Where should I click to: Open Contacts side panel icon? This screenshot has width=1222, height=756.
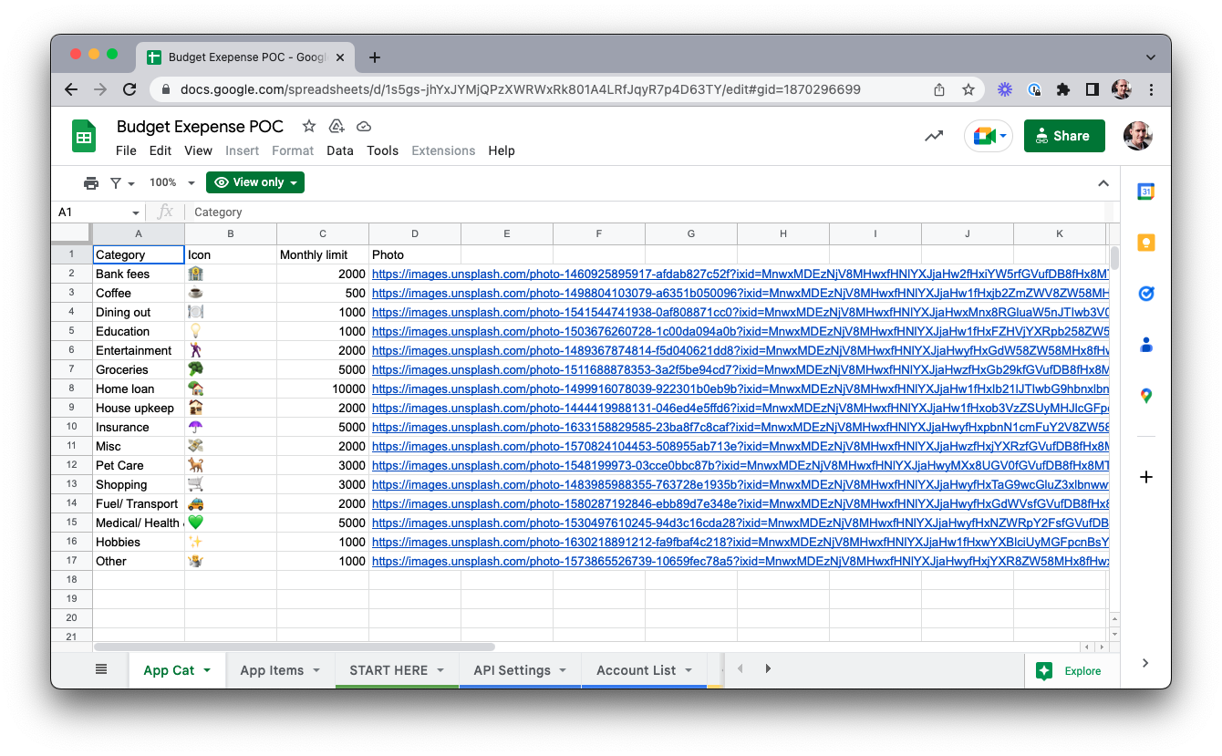(x=1145, y=345)
